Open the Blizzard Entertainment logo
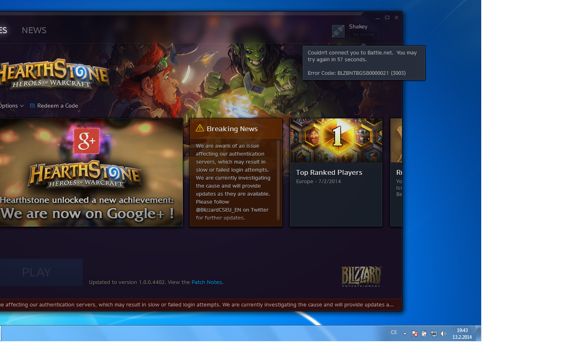 click(x=361, y=276)
